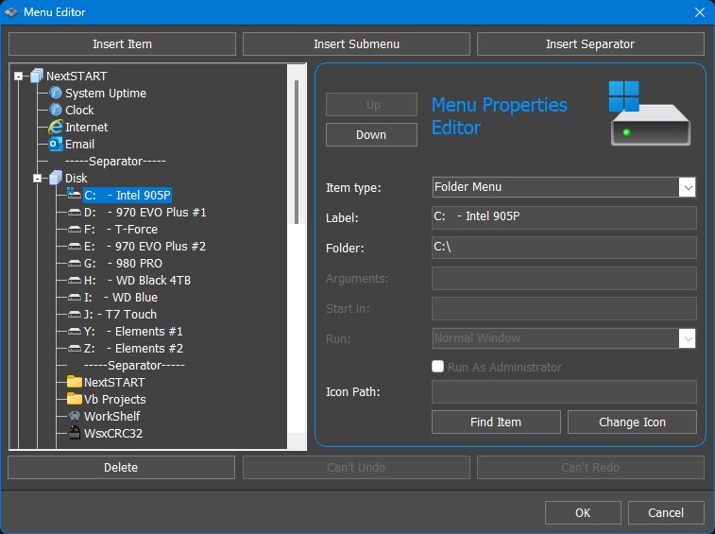Select the separator below Z: Elements #2

(x=134, y=365)
